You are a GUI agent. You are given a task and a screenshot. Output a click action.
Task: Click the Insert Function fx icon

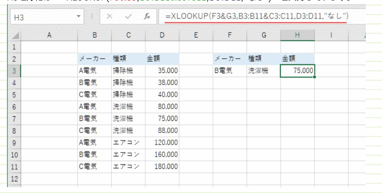(x=147, y=17)
